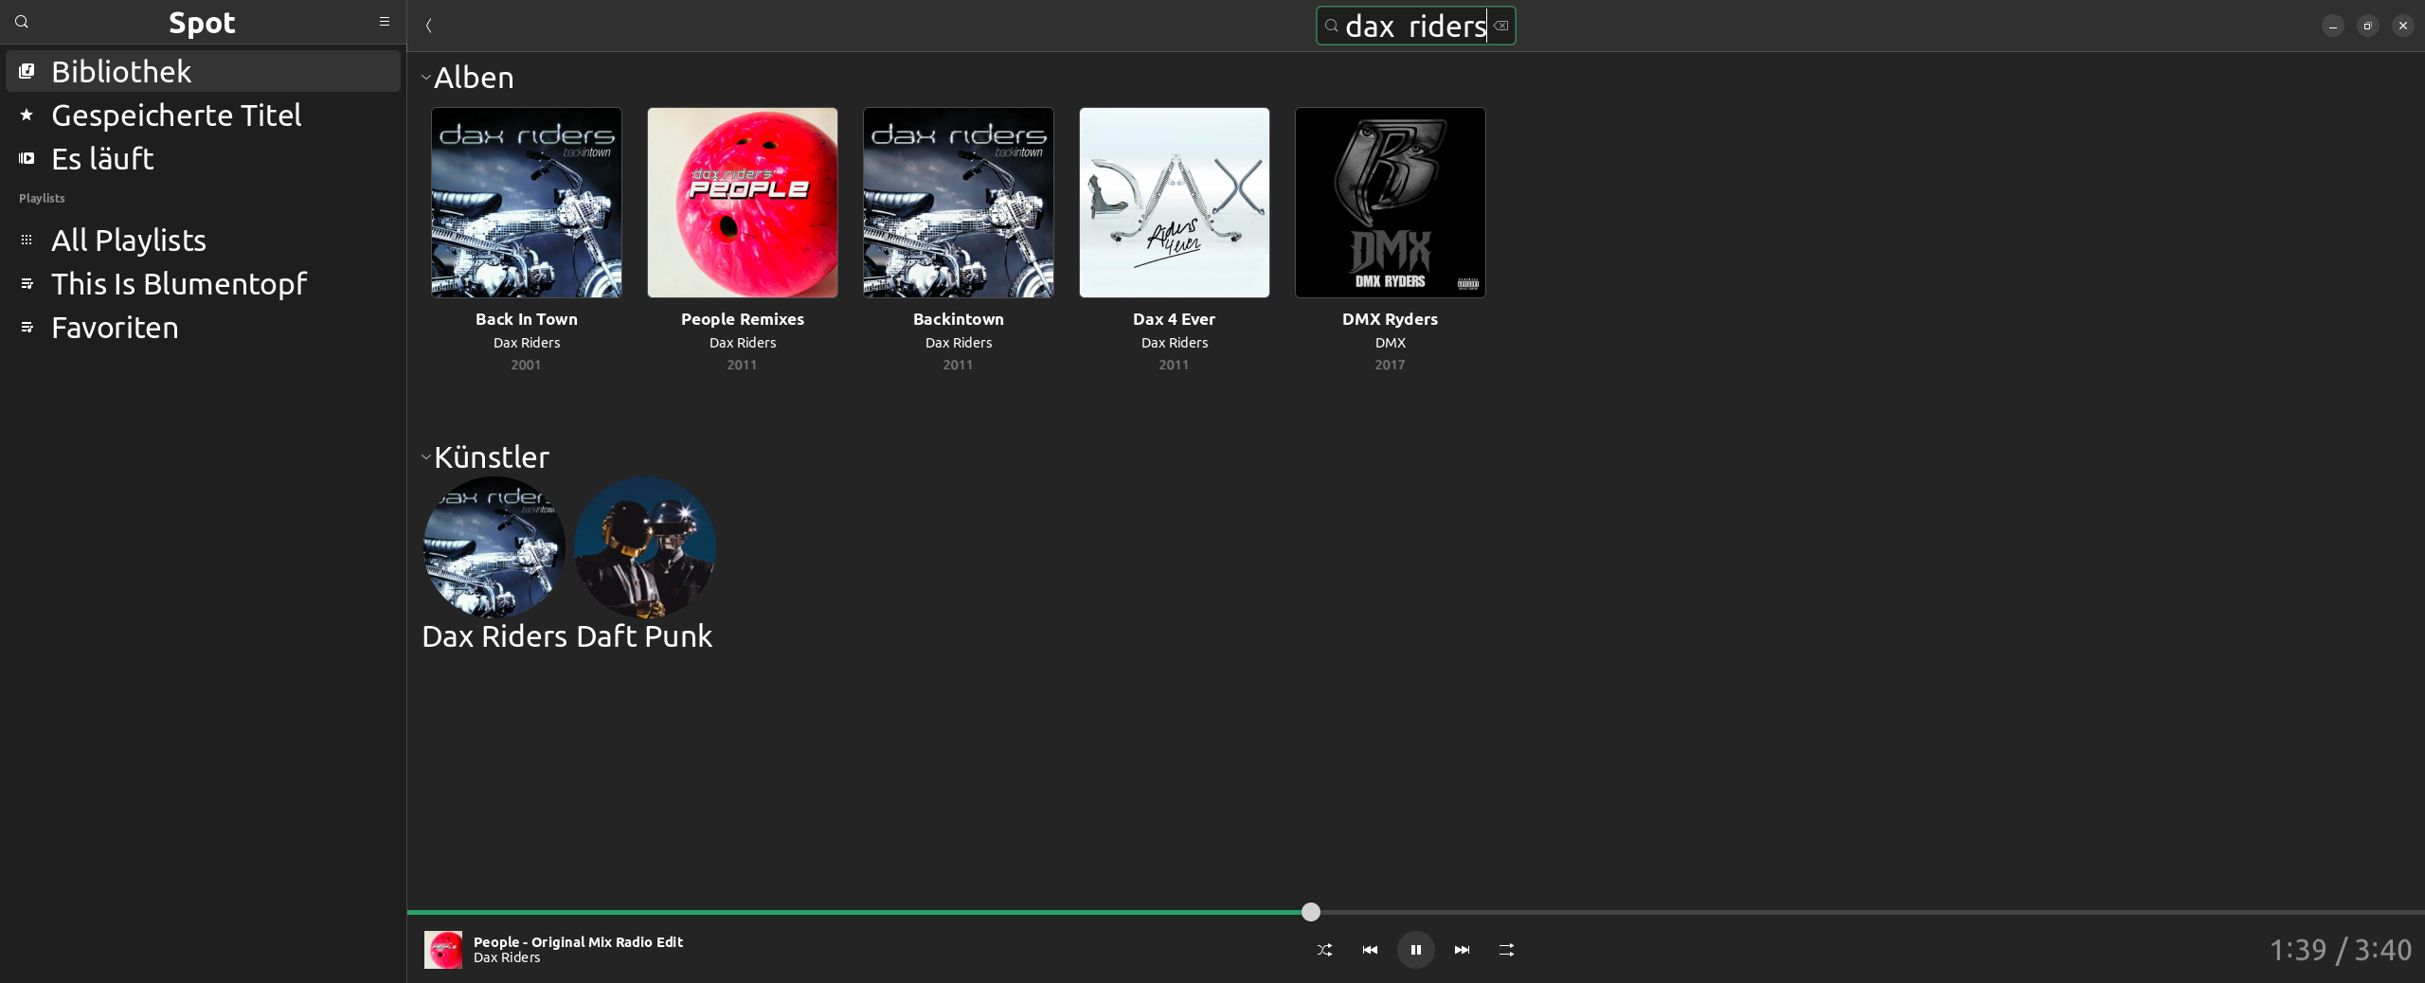The width and height of the screenshot is (2425, 983).
Task: Open the Daft Punk artist avatar
Action: click(x=645, y=547)
